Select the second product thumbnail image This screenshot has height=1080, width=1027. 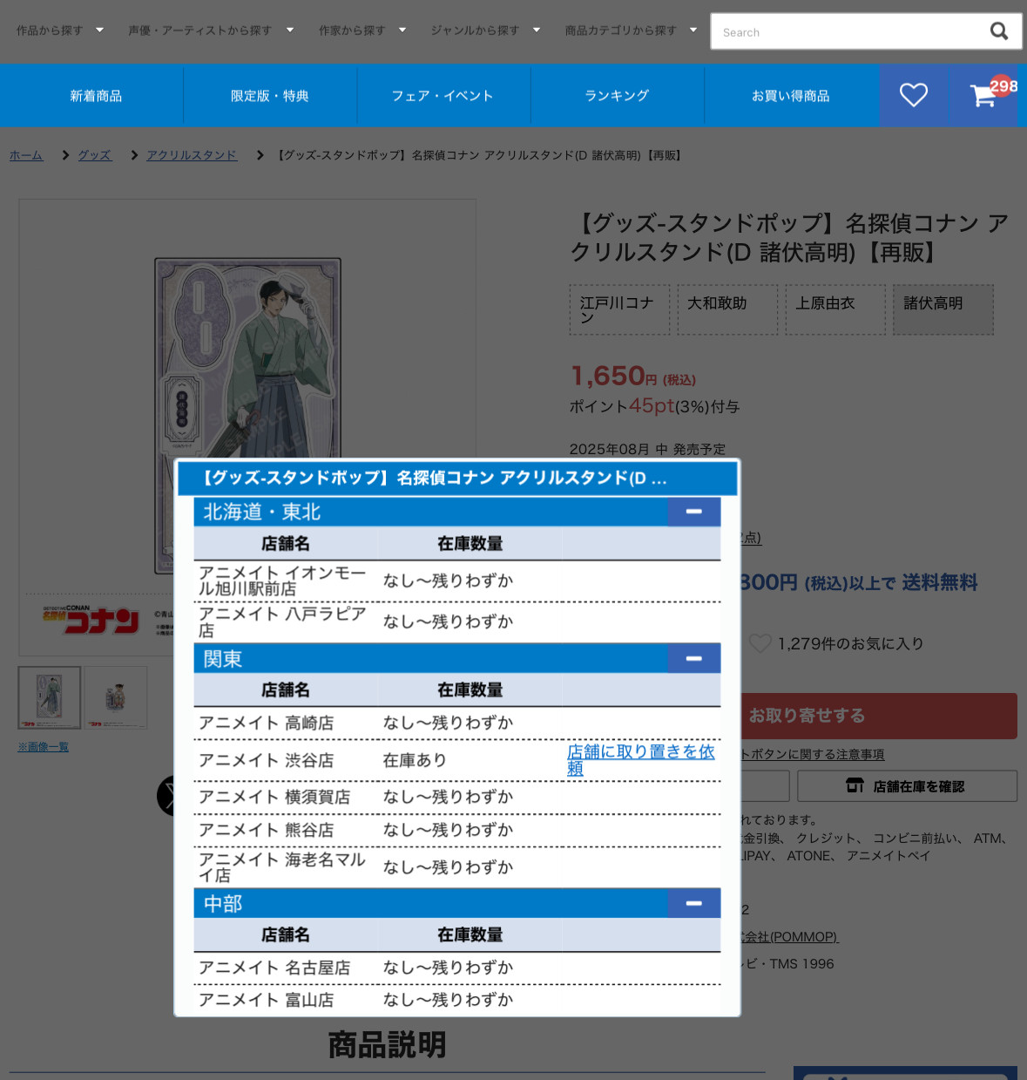[x=116, y=697]
